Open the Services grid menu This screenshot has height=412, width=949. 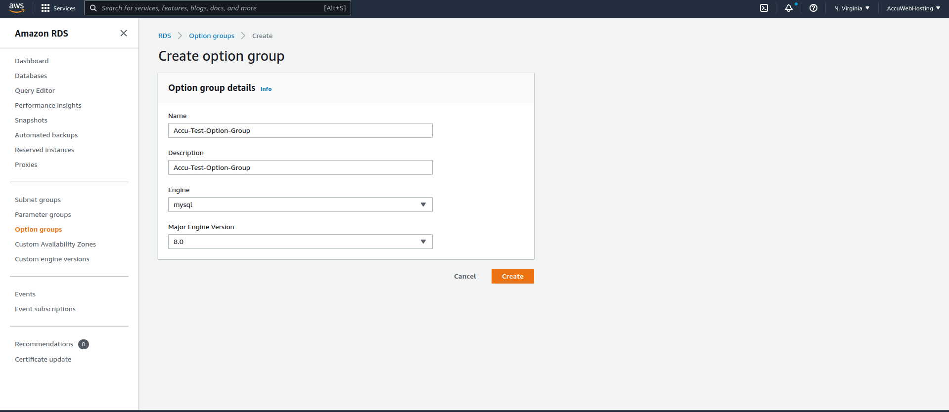[58, 8]
